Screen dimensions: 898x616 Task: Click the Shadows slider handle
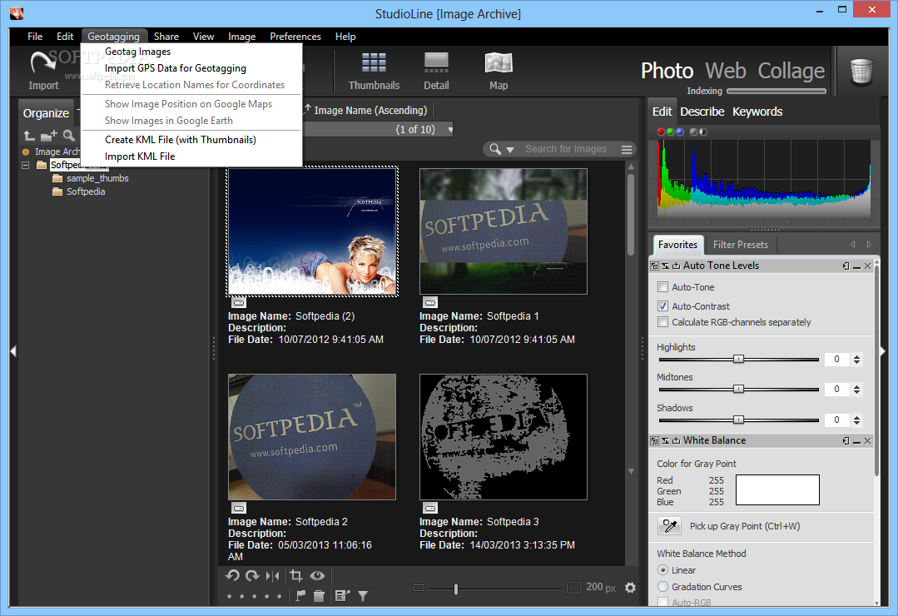[x=739, y=420]
